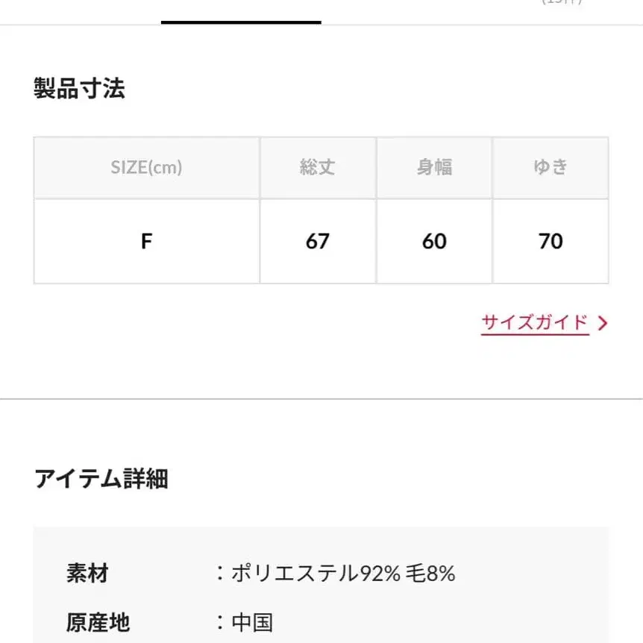Click the 中国 country of origin text
This screenshot has height=643, width=643.
coord(259,621)
